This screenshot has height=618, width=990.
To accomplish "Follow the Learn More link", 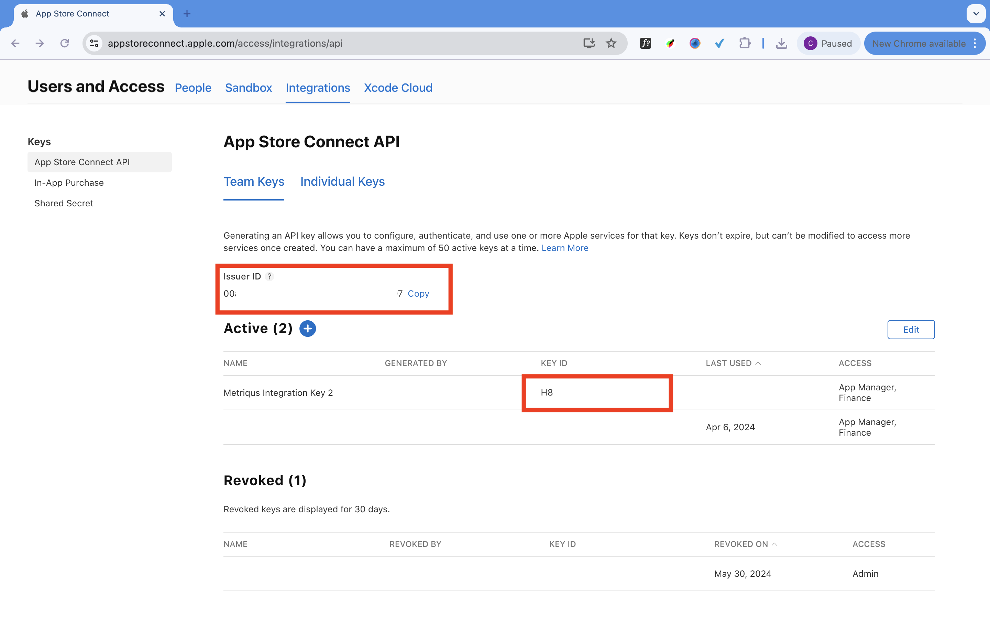I will tap(564, 248).
